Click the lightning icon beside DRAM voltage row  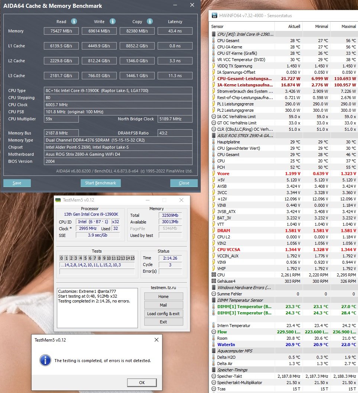214,231
